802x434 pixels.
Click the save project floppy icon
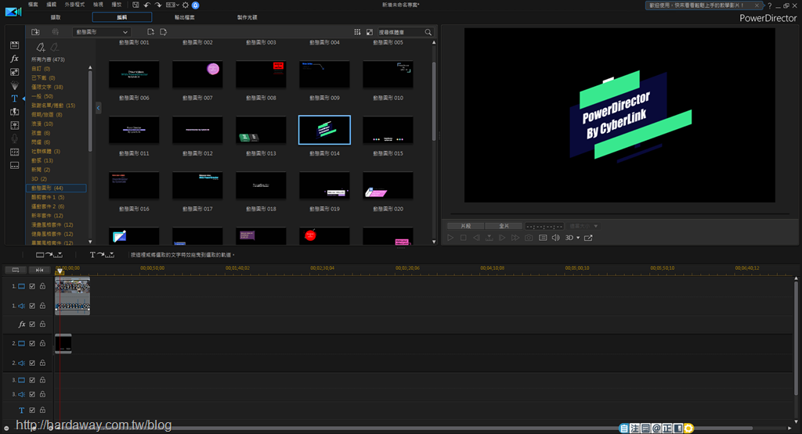(135, 5)
